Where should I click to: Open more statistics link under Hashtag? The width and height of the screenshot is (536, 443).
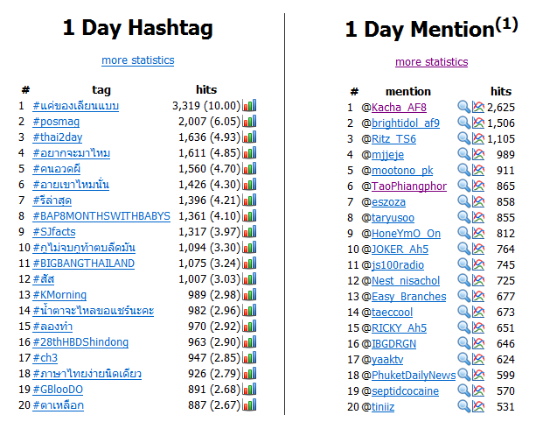[138, 60]
